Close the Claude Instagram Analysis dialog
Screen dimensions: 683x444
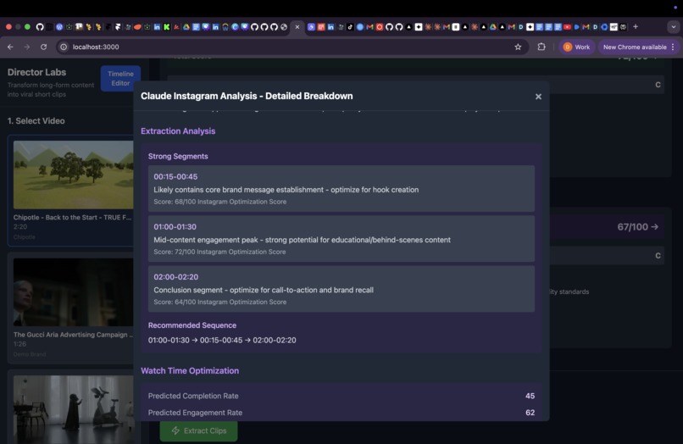tap(538, 97)
